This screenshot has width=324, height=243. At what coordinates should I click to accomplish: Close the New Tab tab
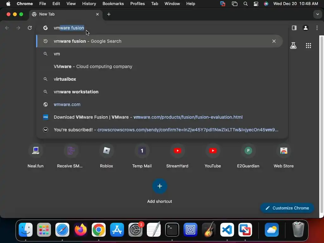[97, 14]
